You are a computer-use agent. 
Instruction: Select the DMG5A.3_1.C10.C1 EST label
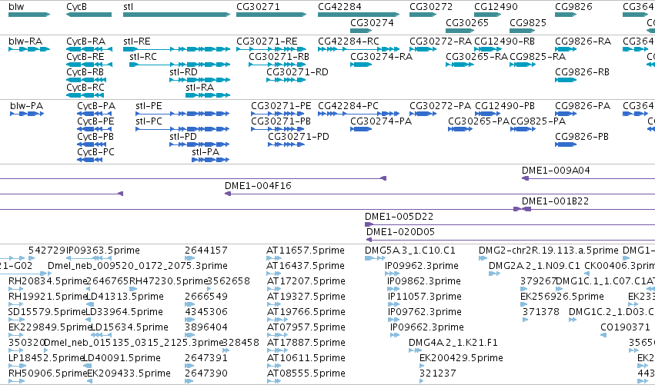point(409,251)
